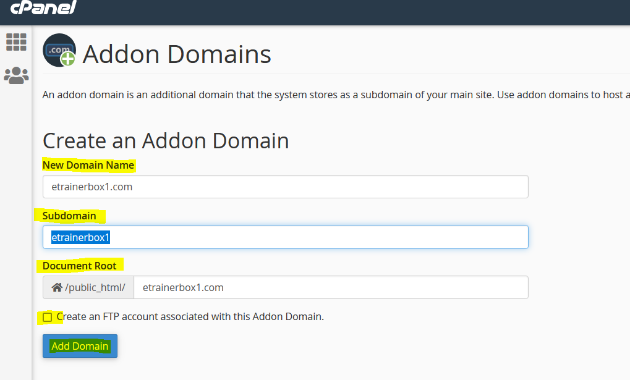Click the addon domain description paragraph
The image size is (630, 380).
pos(336,95)
